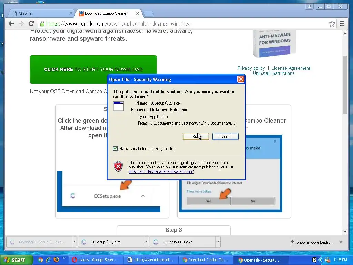
Task: Click the 'CCSetup (12).exe' file name
Action: [x=164, y=103]
